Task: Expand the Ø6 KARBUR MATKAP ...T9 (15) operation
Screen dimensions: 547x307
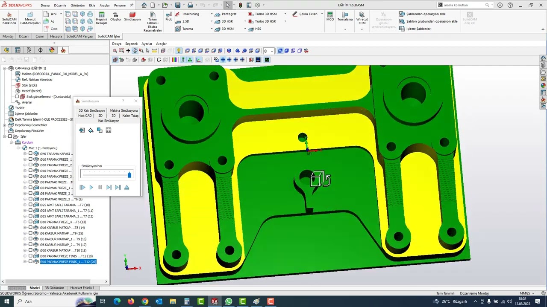Action: pos(25,233)
